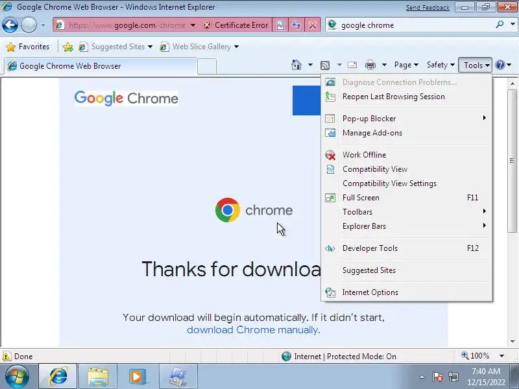This screenshot has width=519, height=389.
Task: Click the Refresh page icon in address bar
Action: pyautogui.click(x=296, y=25)
